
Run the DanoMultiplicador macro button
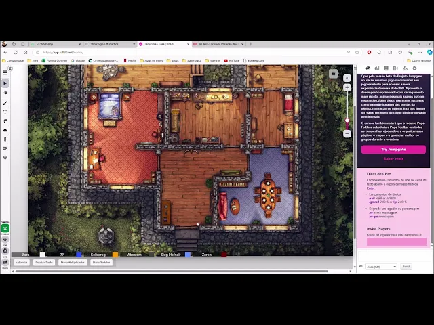[73, 263]
